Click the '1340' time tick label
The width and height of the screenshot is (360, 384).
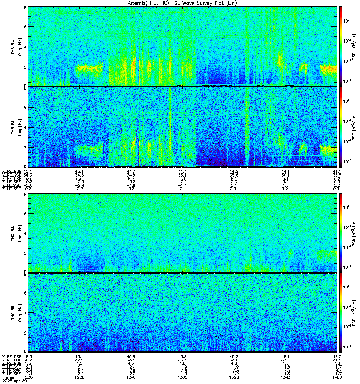pyautogui.click(x=286, y=377)
